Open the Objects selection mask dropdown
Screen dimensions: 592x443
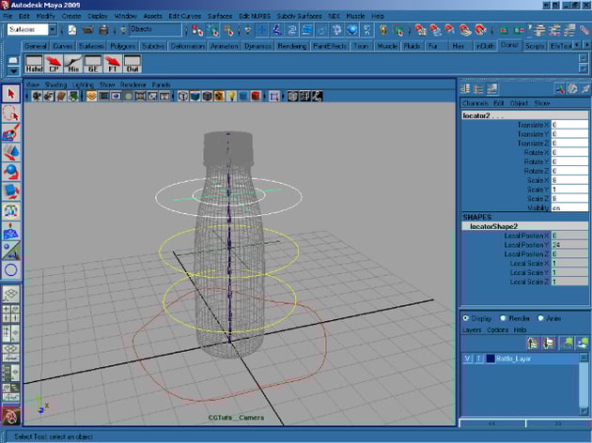click(150, 29)
